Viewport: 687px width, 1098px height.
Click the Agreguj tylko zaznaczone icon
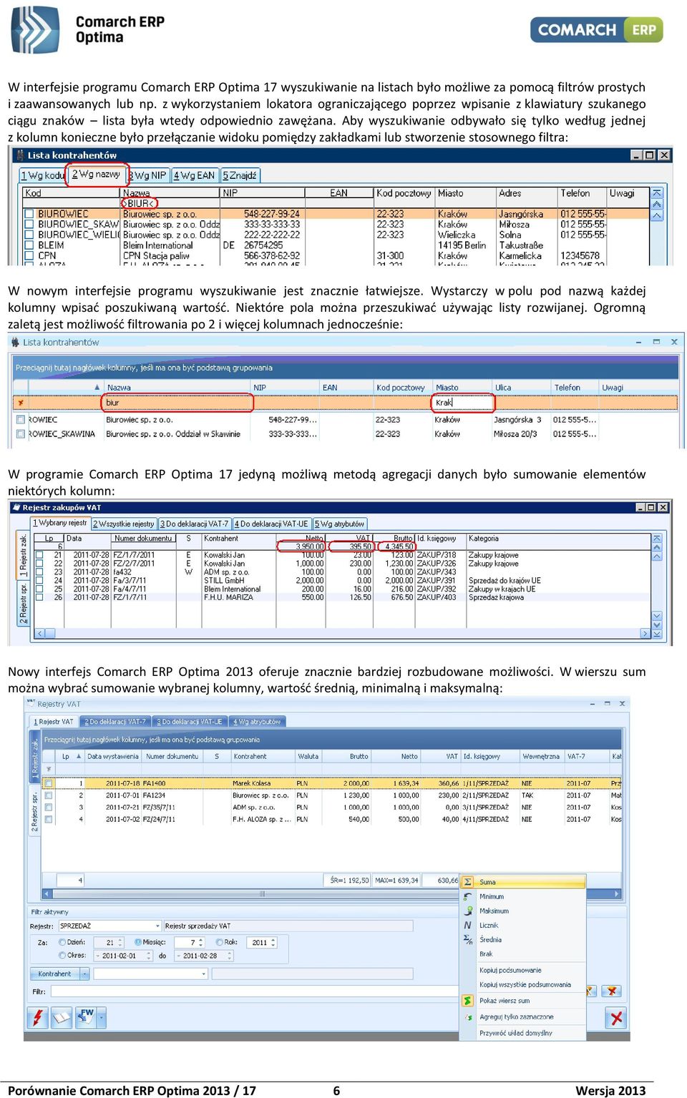pyautogui.click(x=467, y=1016)
